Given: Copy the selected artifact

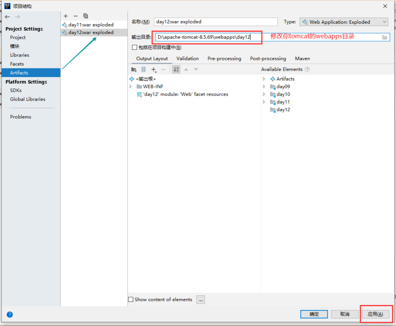Looking at the screenshot, I should (x=86, y=16).
